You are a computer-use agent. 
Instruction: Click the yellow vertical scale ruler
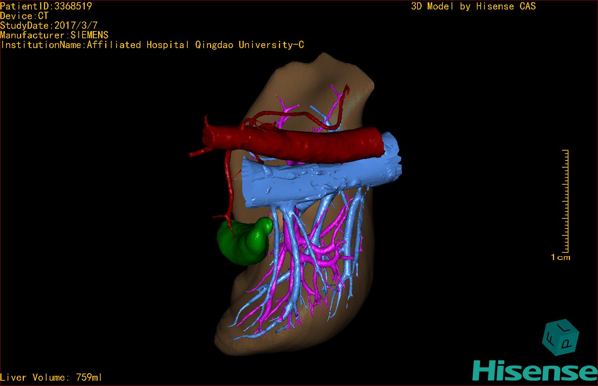click(566, 201)
